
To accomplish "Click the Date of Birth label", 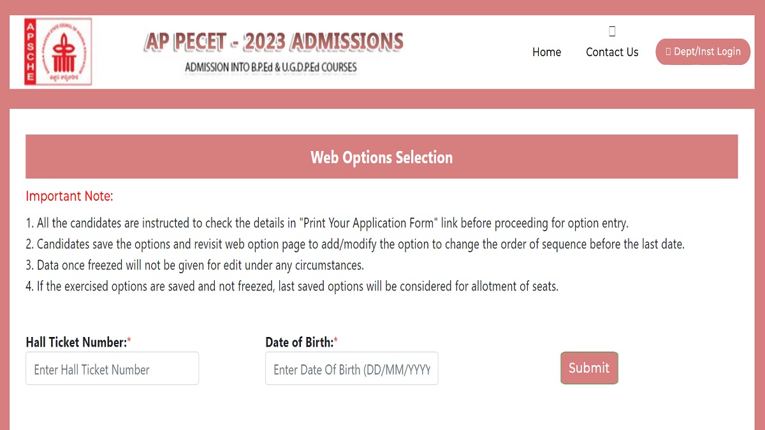I will coord(302,342).
